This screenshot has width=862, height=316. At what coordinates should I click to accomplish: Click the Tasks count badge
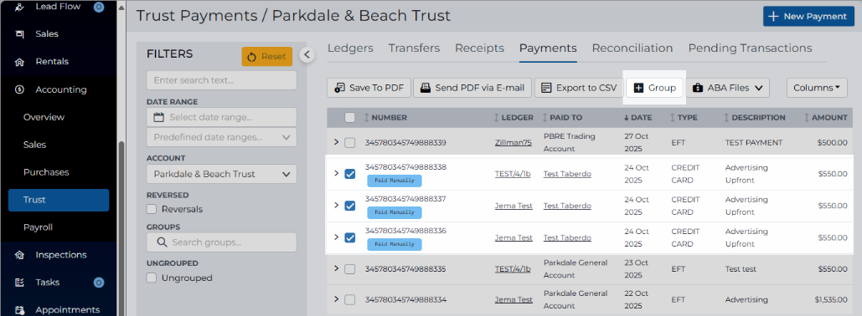98,283
